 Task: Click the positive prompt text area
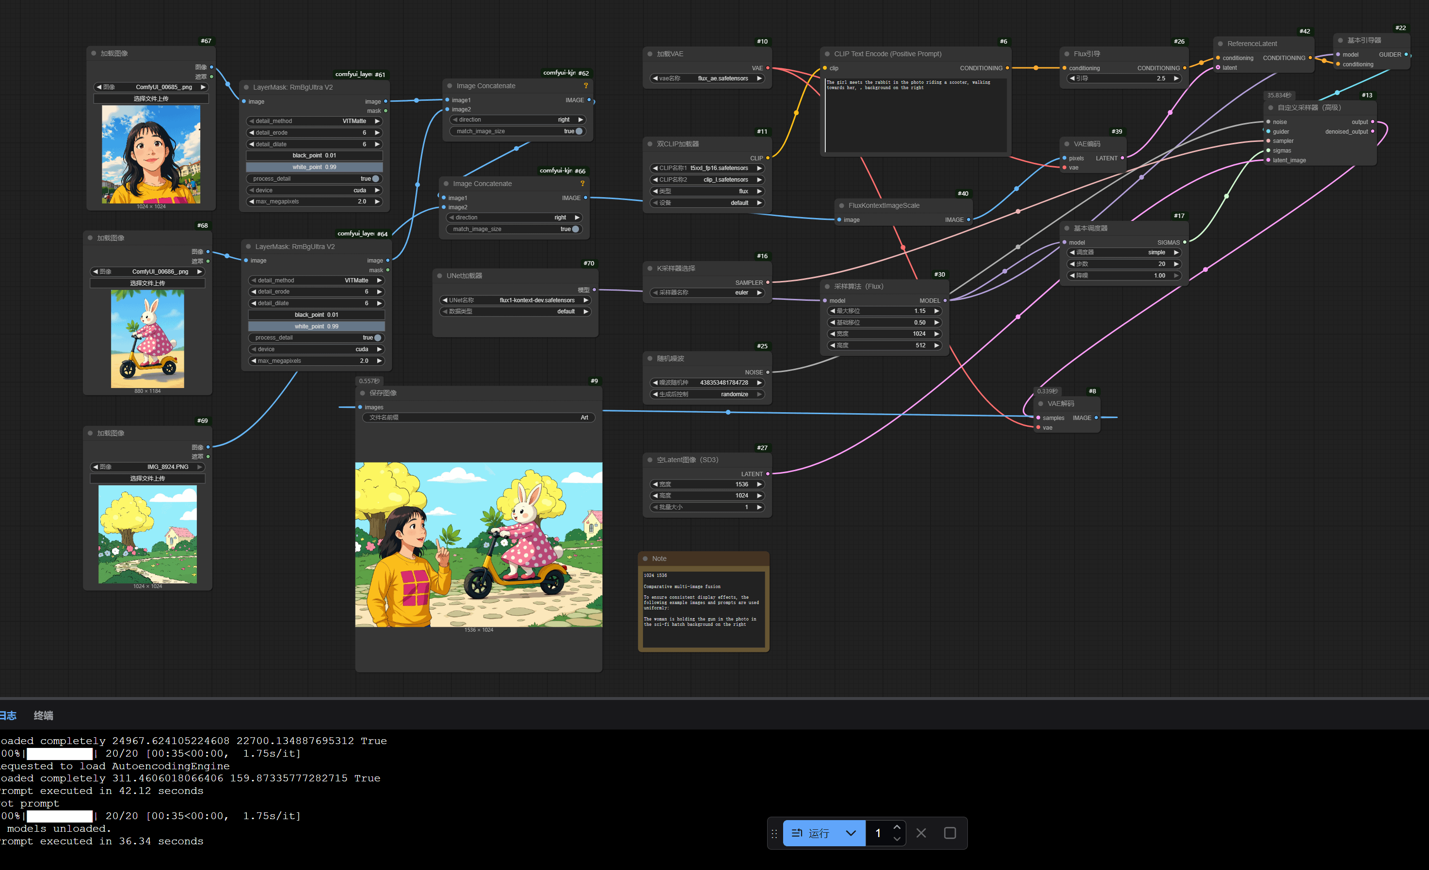point(916,115)
